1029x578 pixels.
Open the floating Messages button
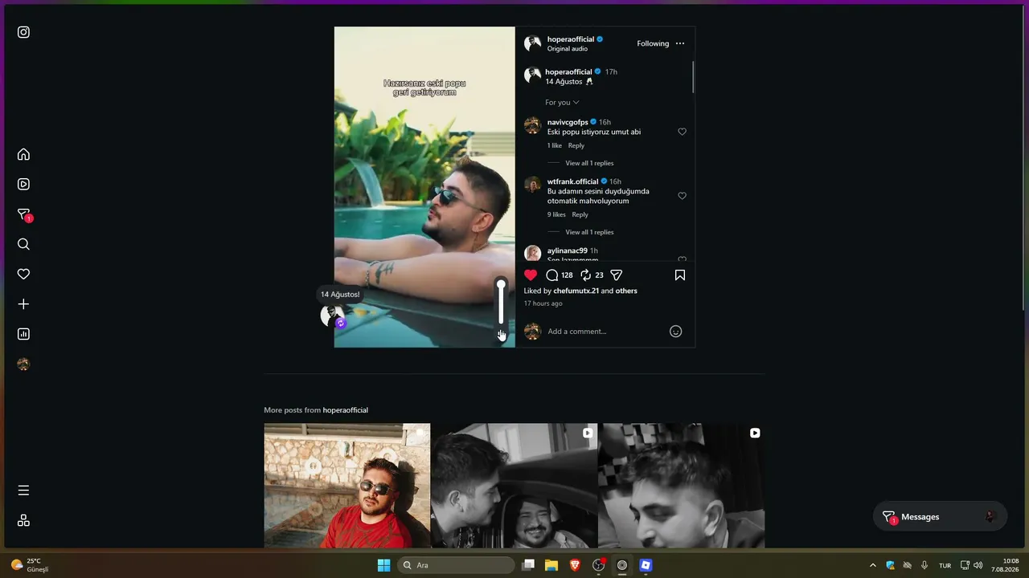click(940, 517)
